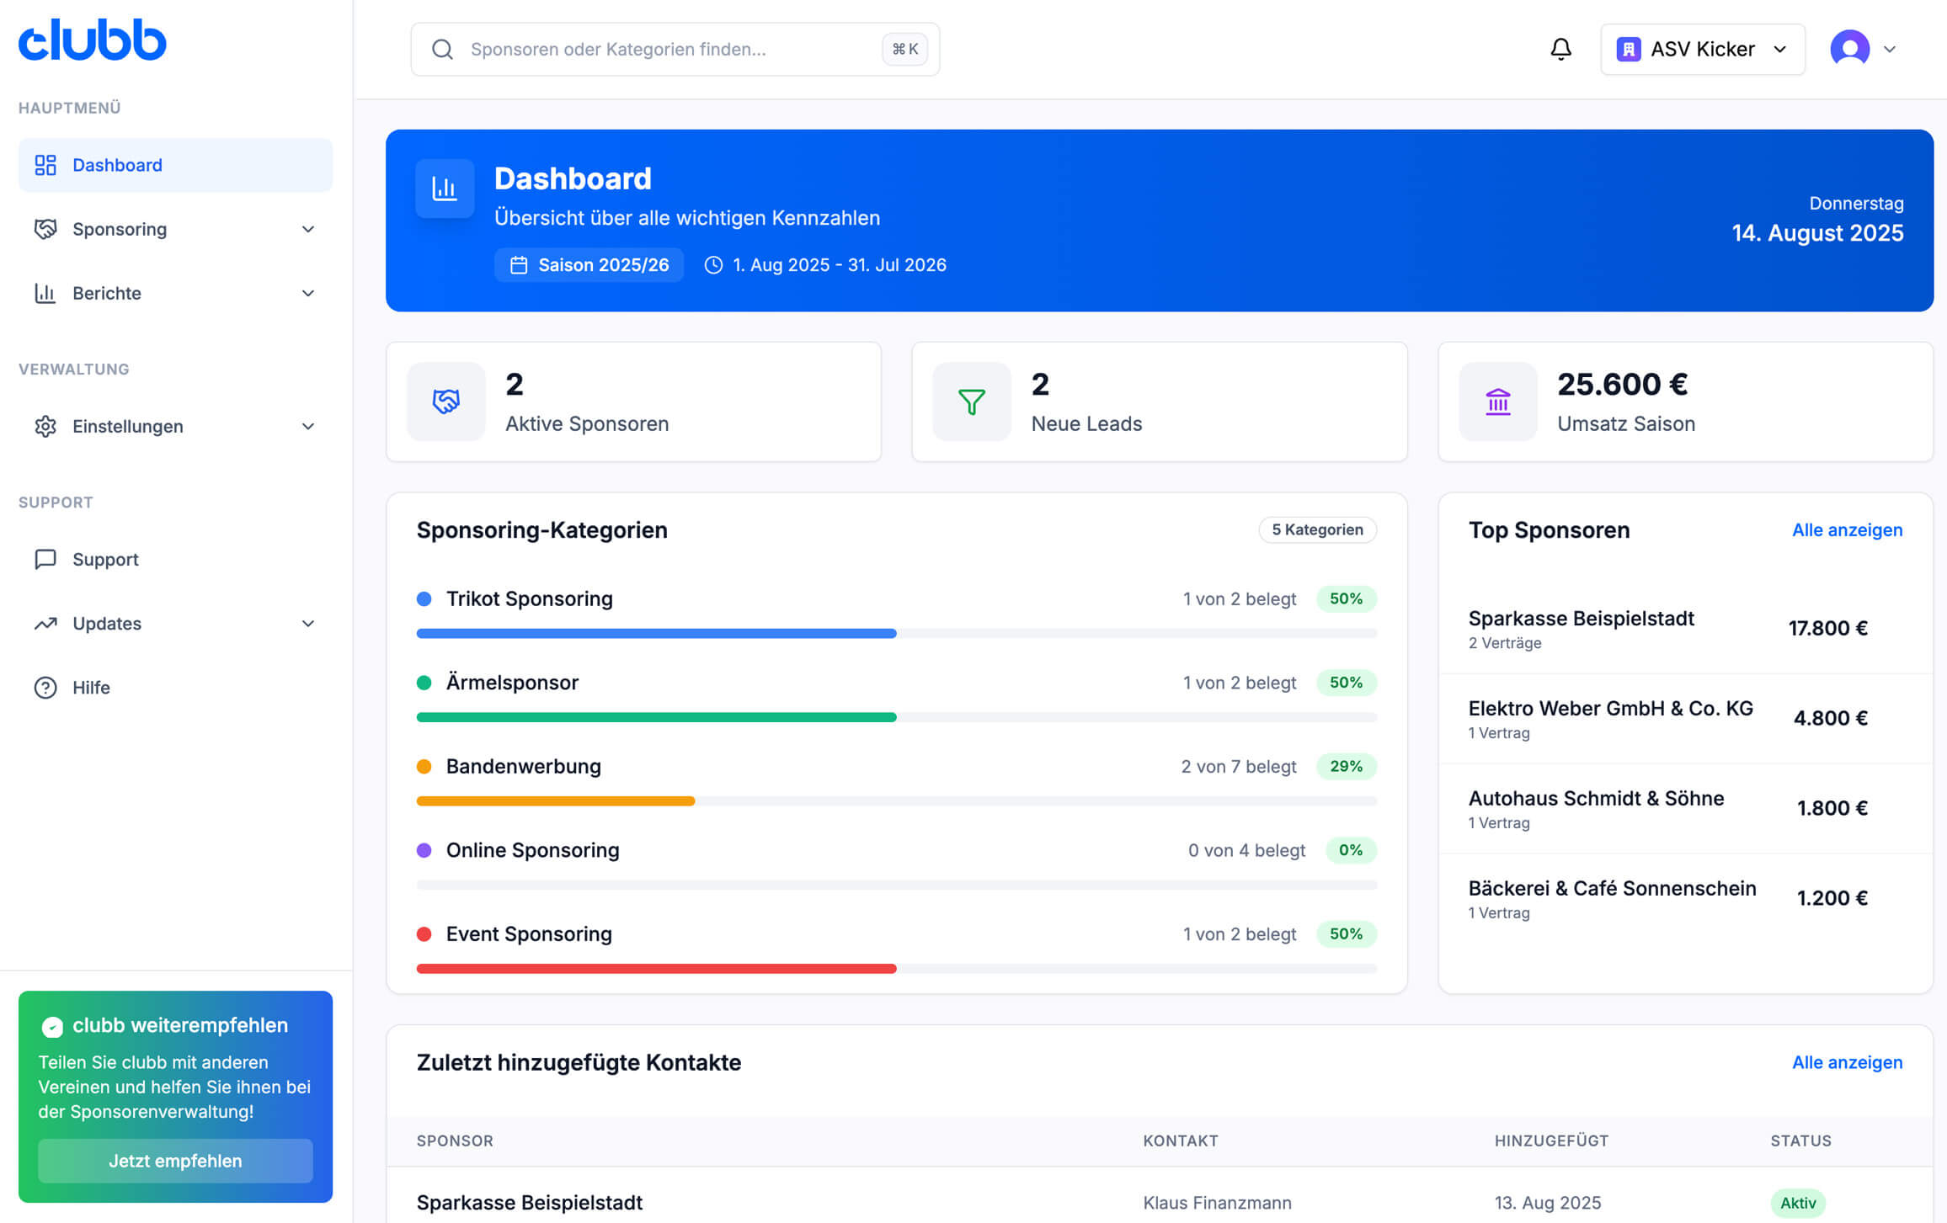Image resolution: width=1947 pixels, height=1223 pixels.
Task: Click the question mark Hilfe icon
Action: pyautogui.click(x=45, y=688)
